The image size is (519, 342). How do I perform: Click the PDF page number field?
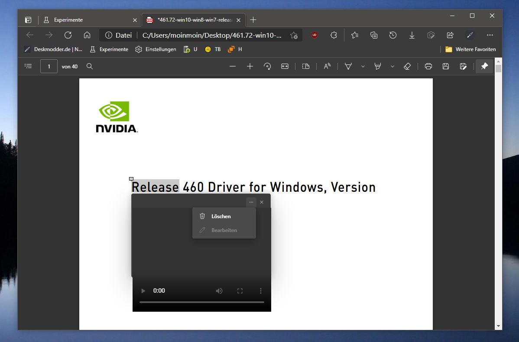[x=49, y=66]
